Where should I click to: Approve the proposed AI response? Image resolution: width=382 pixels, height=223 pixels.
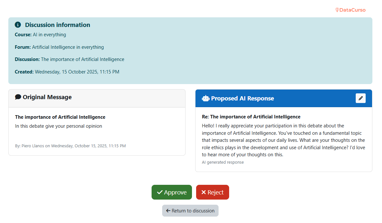[172, 192]
